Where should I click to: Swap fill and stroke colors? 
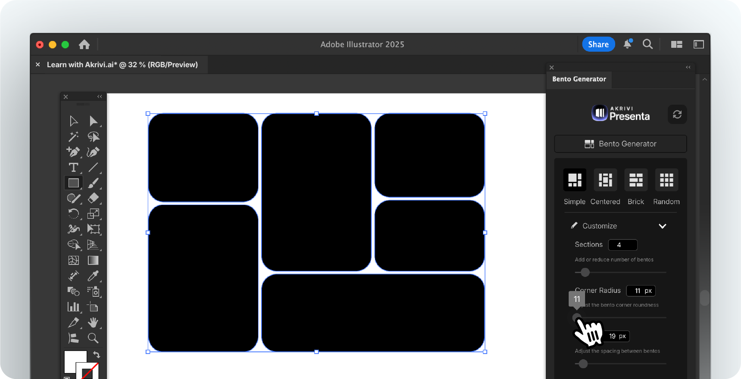tap(97, 354)
